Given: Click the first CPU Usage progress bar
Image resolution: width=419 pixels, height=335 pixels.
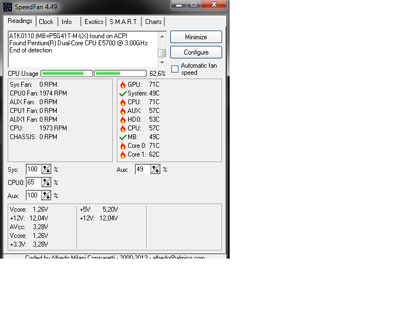Looking at the screenshot, I should click(x=67, y=74).
